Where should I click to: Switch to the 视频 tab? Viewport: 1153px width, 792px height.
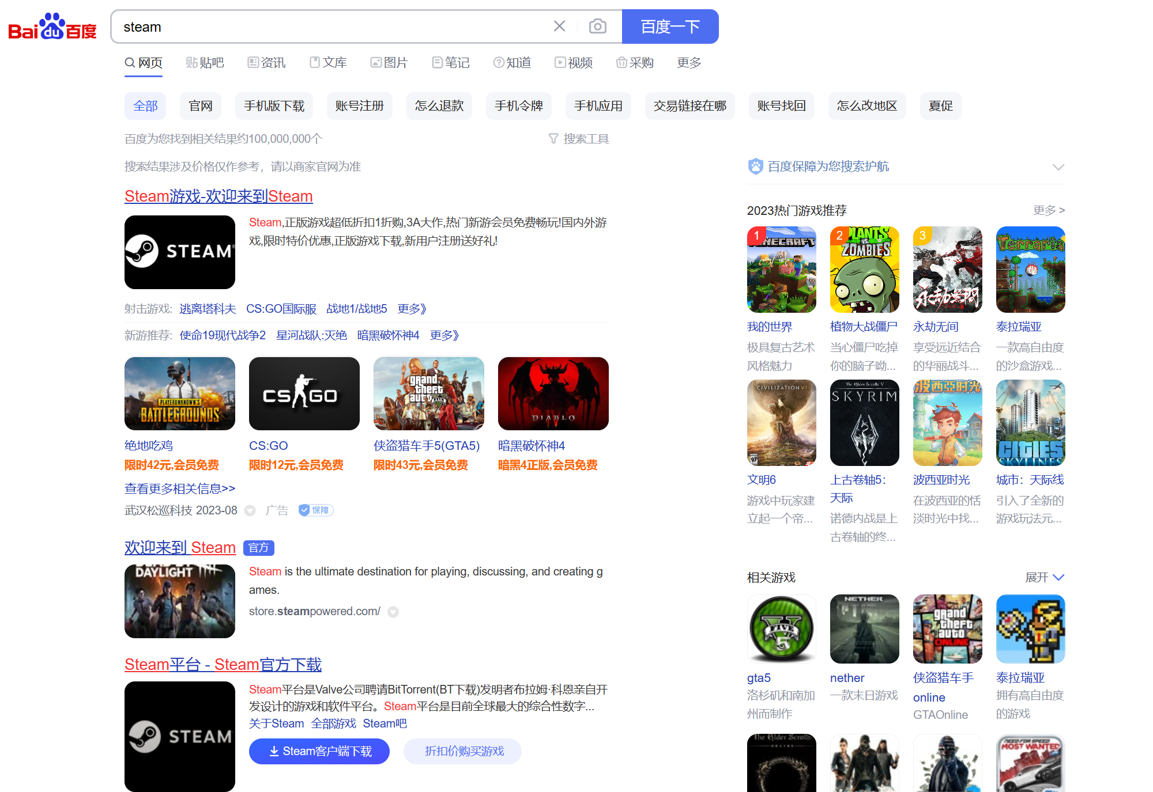click(x=574, y=63)
